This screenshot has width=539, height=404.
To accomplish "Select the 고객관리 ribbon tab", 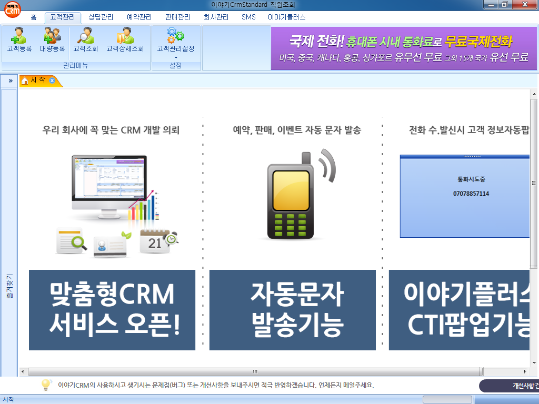I will [x=63, y=17].
